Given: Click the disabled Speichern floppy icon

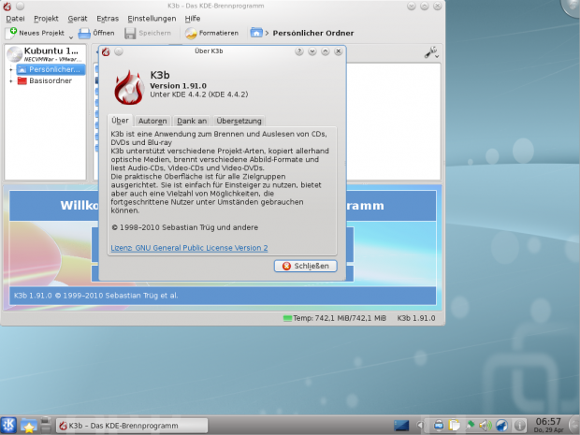Looking at the screenshot, I should (130, 34).
